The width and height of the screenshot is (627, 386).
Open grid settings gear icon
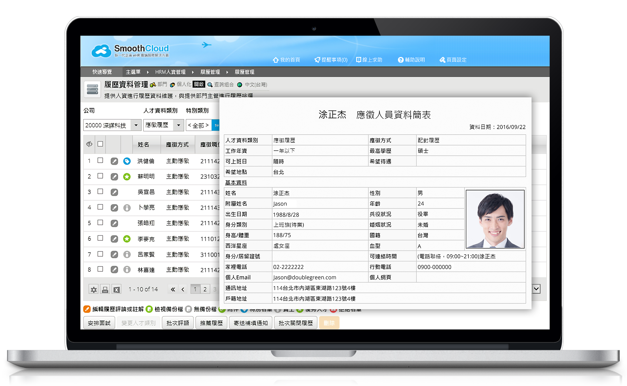pyautogui.click(x=94, y=290)
